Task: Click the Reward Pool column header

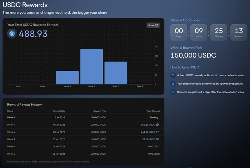Action: pos(100,111)
